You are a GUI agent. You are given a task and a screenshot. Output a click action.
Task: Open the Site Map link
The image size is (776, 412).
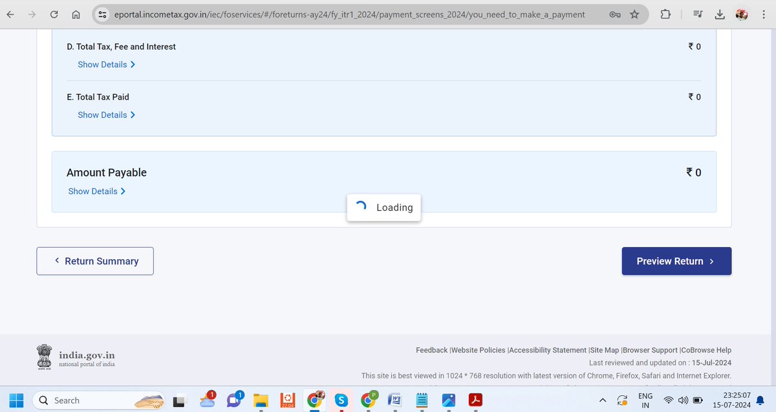coord(605,350)
